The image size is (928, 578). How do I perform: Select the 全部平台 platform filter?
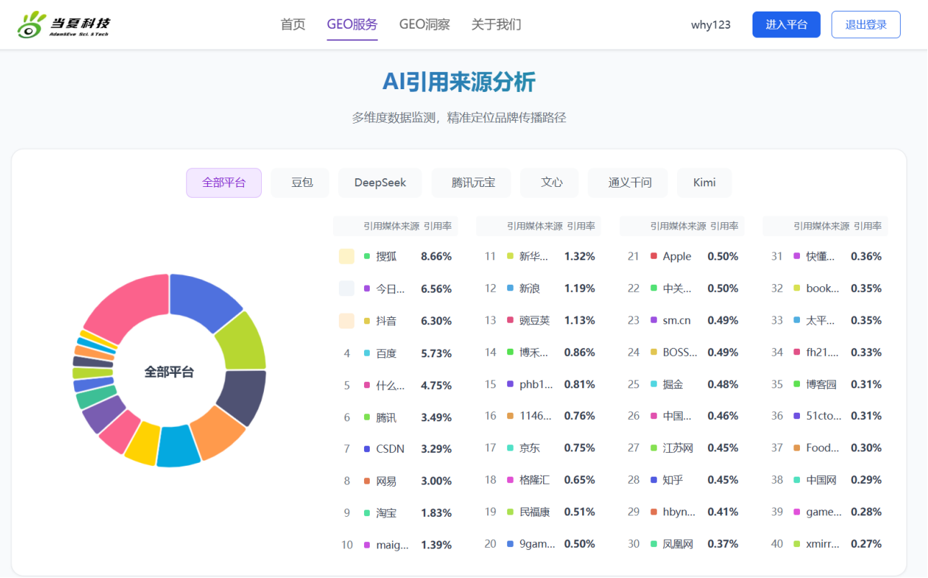tap(224, 183)
